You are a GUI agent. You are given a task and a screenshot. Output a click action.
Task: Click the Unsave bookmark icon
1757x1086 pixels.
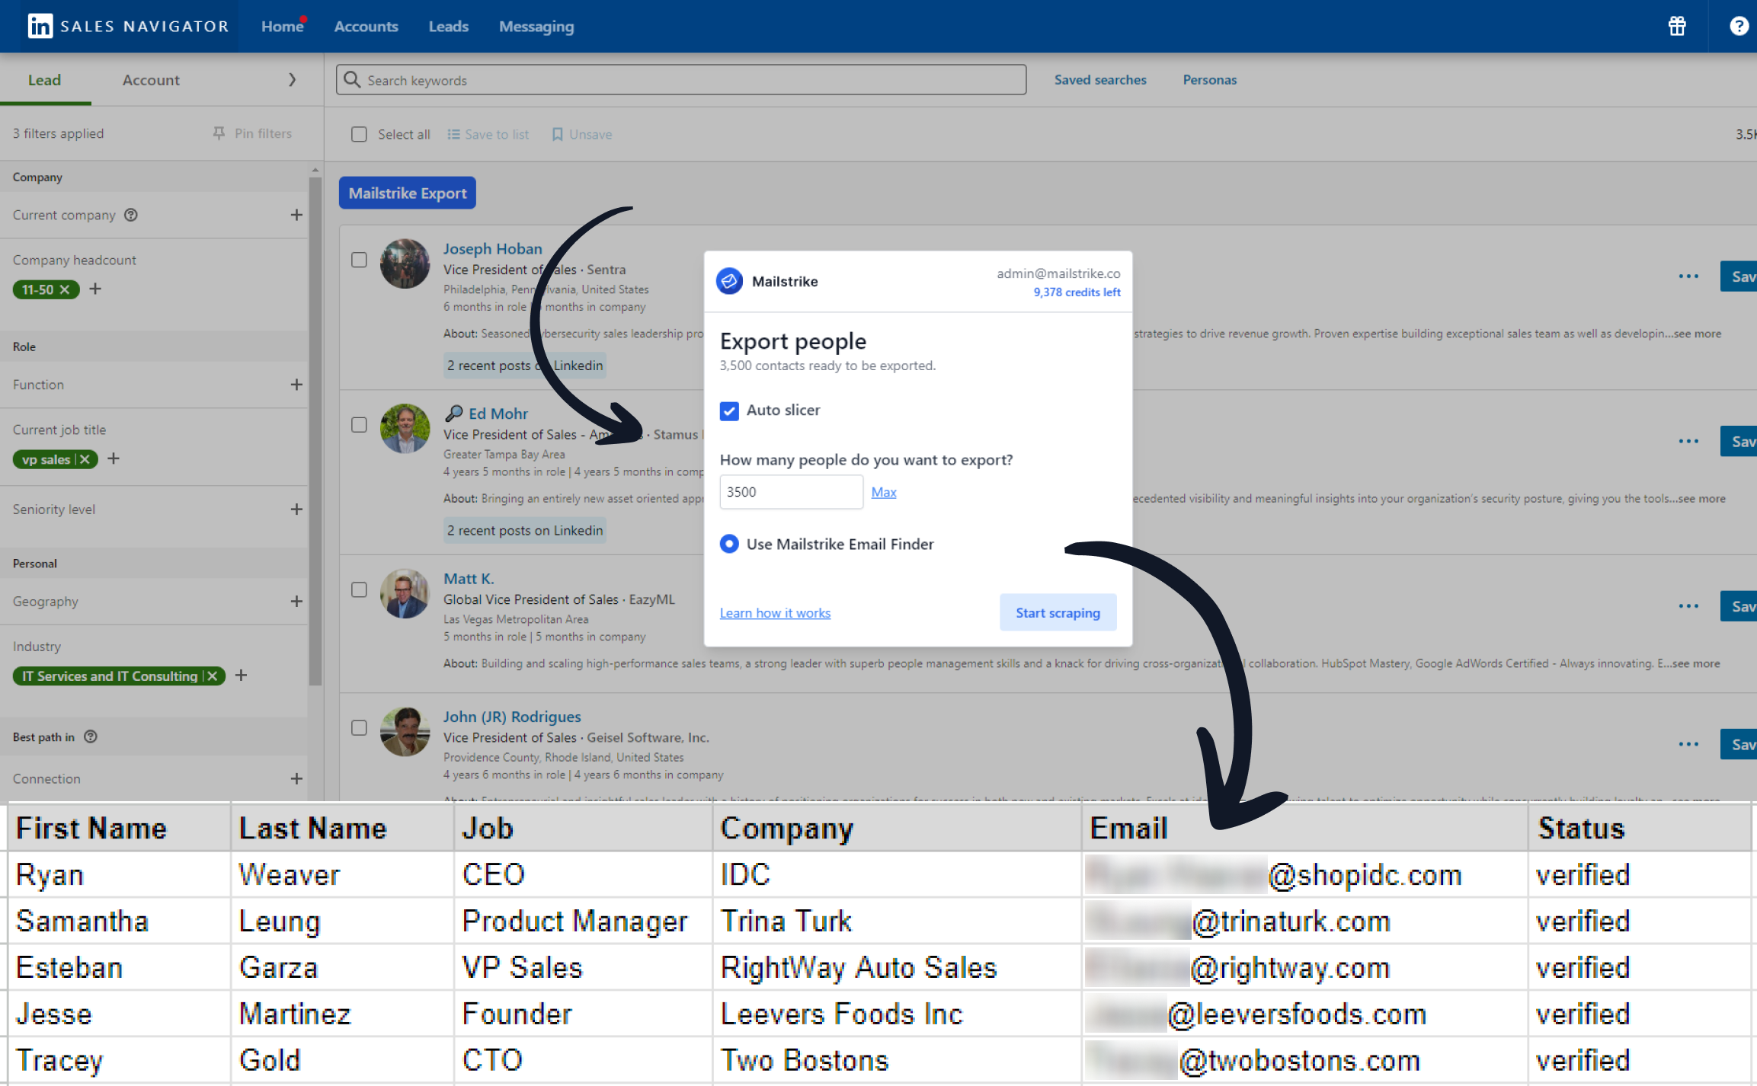(557, 134)
